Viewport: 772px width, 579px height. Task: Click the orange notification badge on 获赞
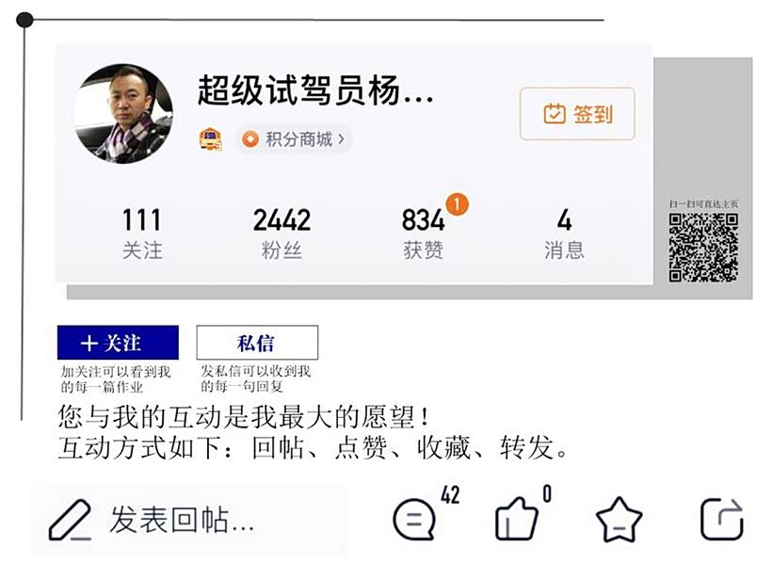click(457, 204)
